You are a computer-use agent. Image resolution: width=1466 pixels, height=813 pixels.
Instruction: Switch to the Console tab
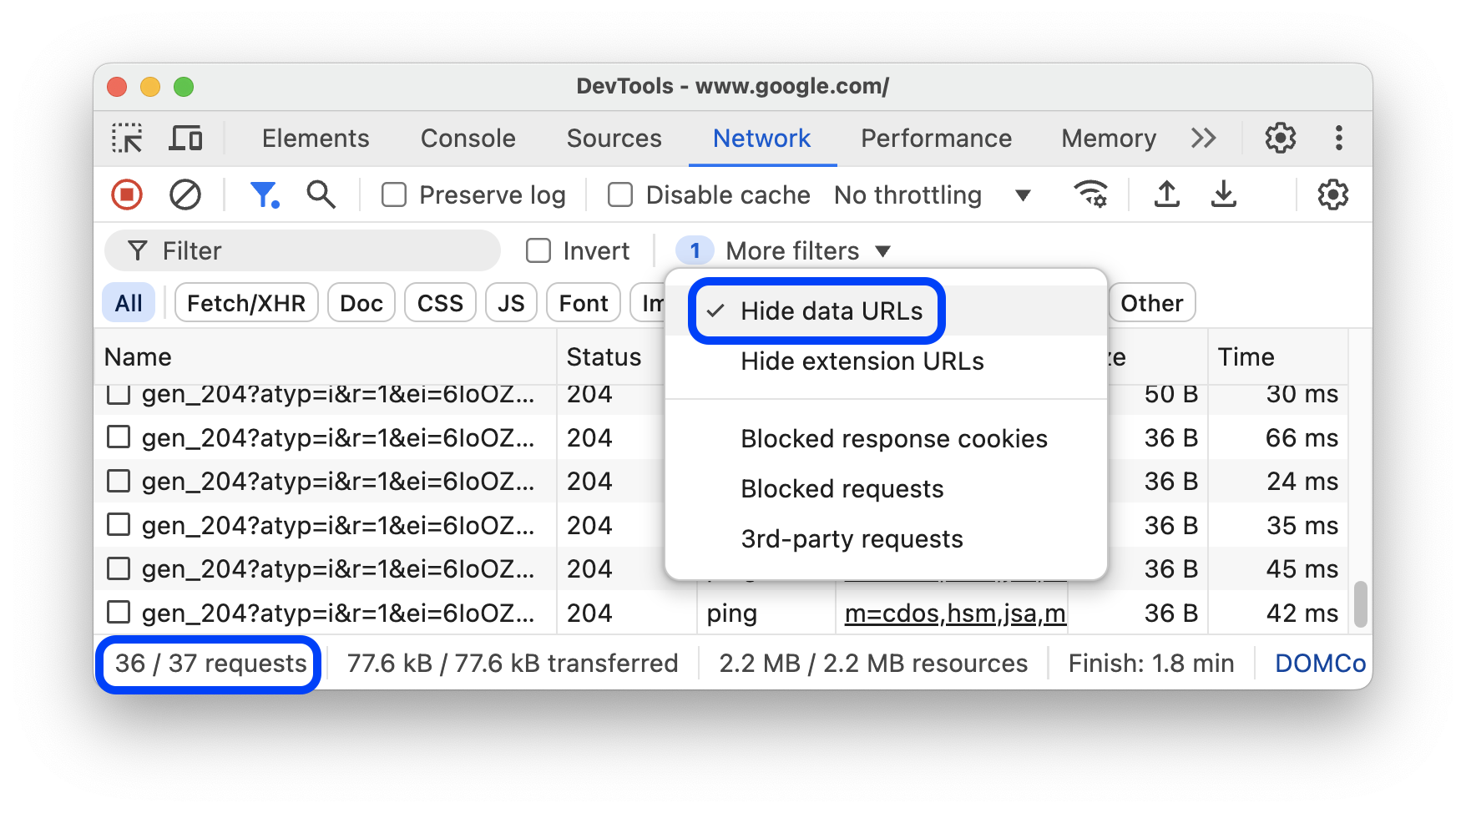pyautogui.click(x=468, y=138)
